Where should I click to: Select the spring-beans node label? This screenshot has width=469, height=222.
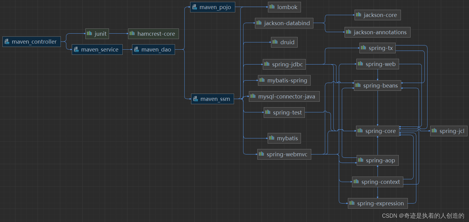point(381,85)
